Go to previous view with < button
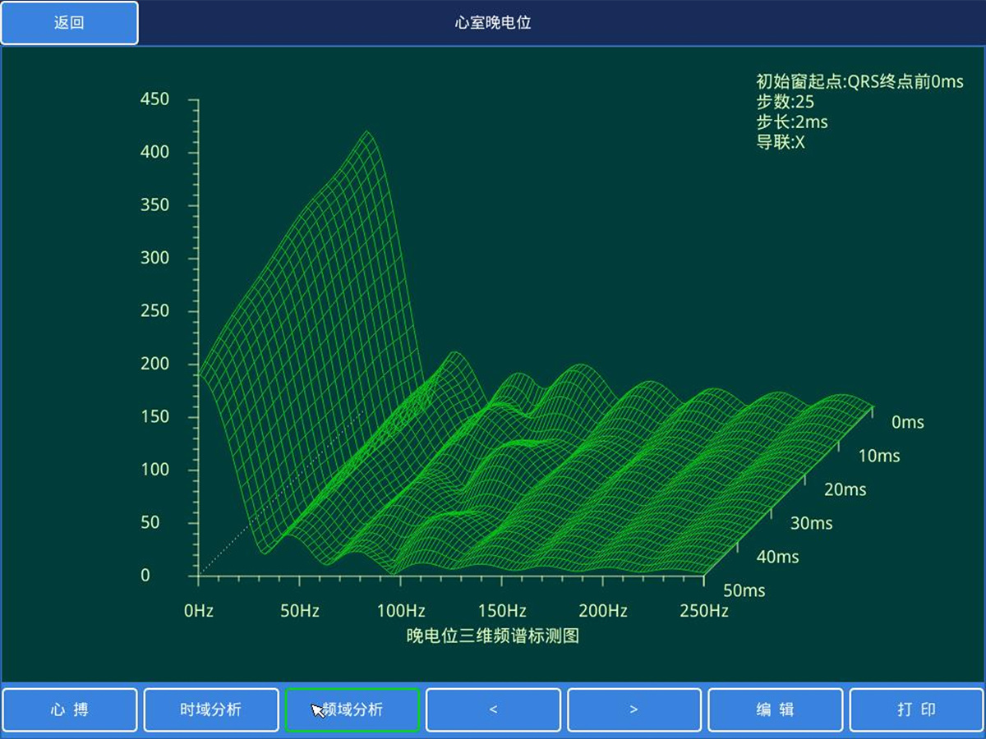986x739 pixels. click(493, 709)
